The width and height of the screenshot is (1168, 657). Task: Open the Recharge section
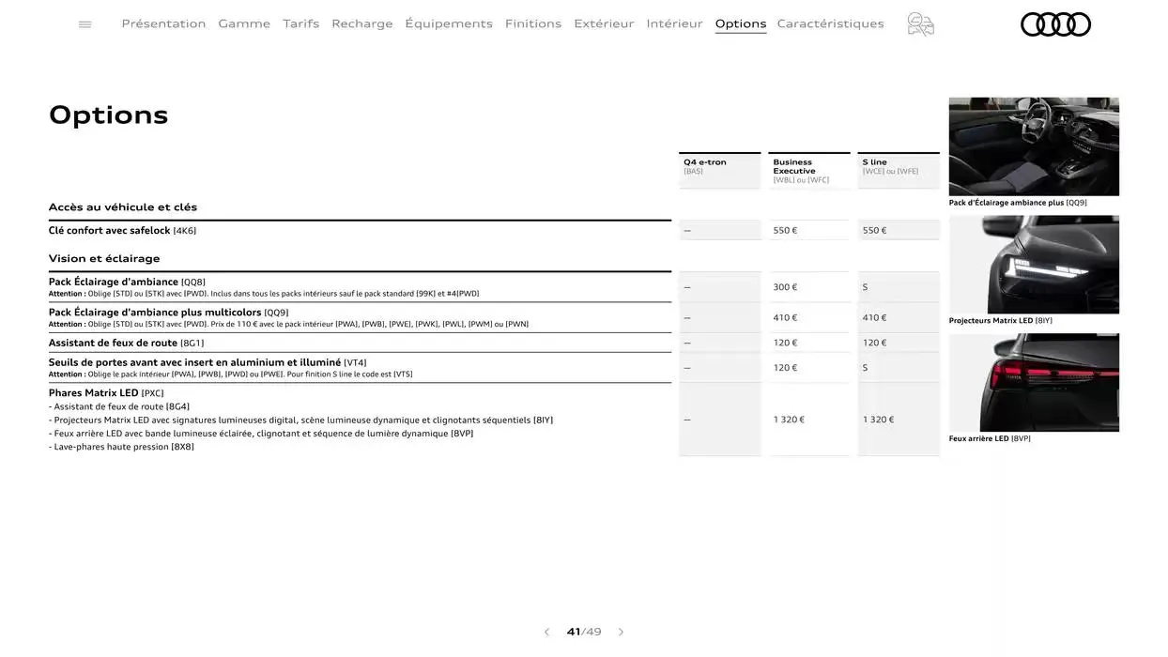362,23
